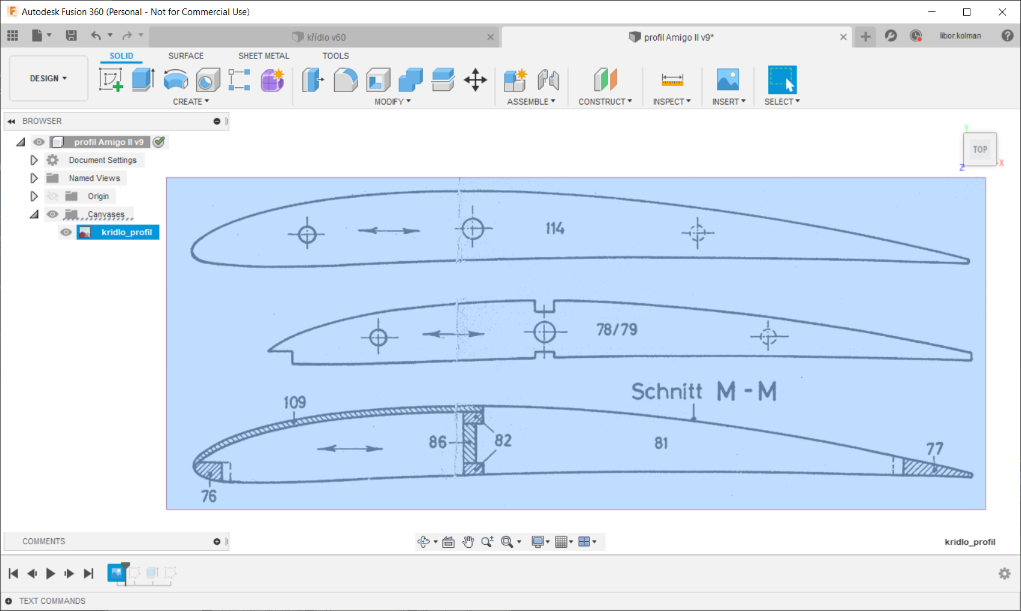
Task: Expand the Named Views folder
Action: [34, 179]
